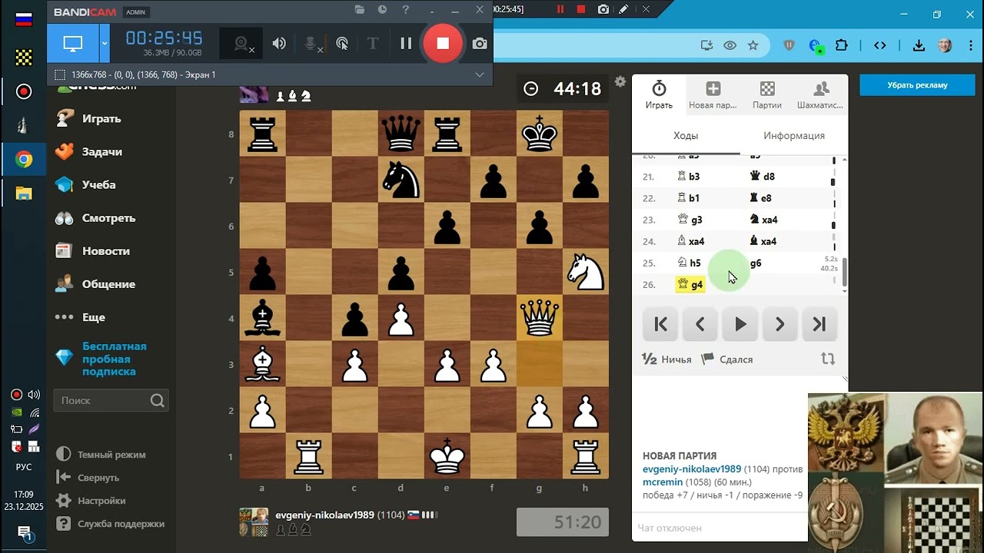Toggle Bandicam speaker sound recording
The height and width of the screenshot is (553, 984).
click(279, 44)
